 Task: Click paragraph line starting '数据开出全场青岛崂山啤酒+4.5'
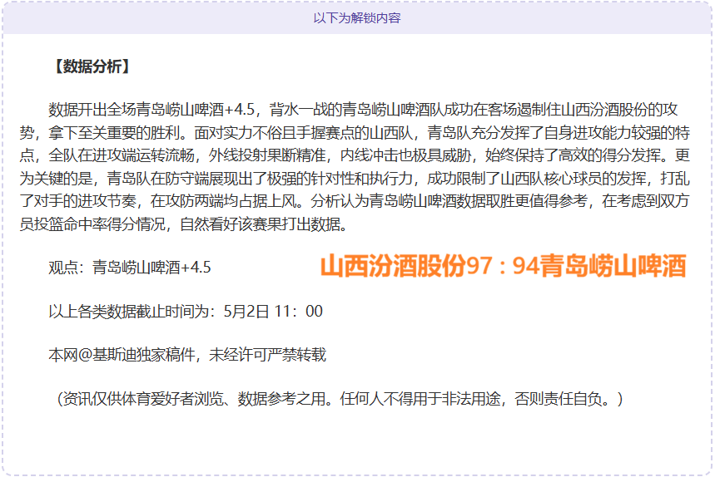point(363,110)
